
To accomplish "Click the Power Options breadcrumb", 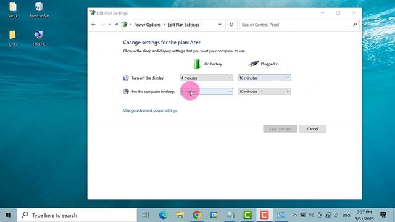I will click(147, 25).
